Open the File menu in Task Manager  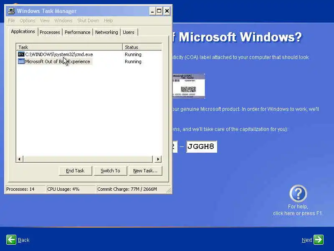pos(11,20)
